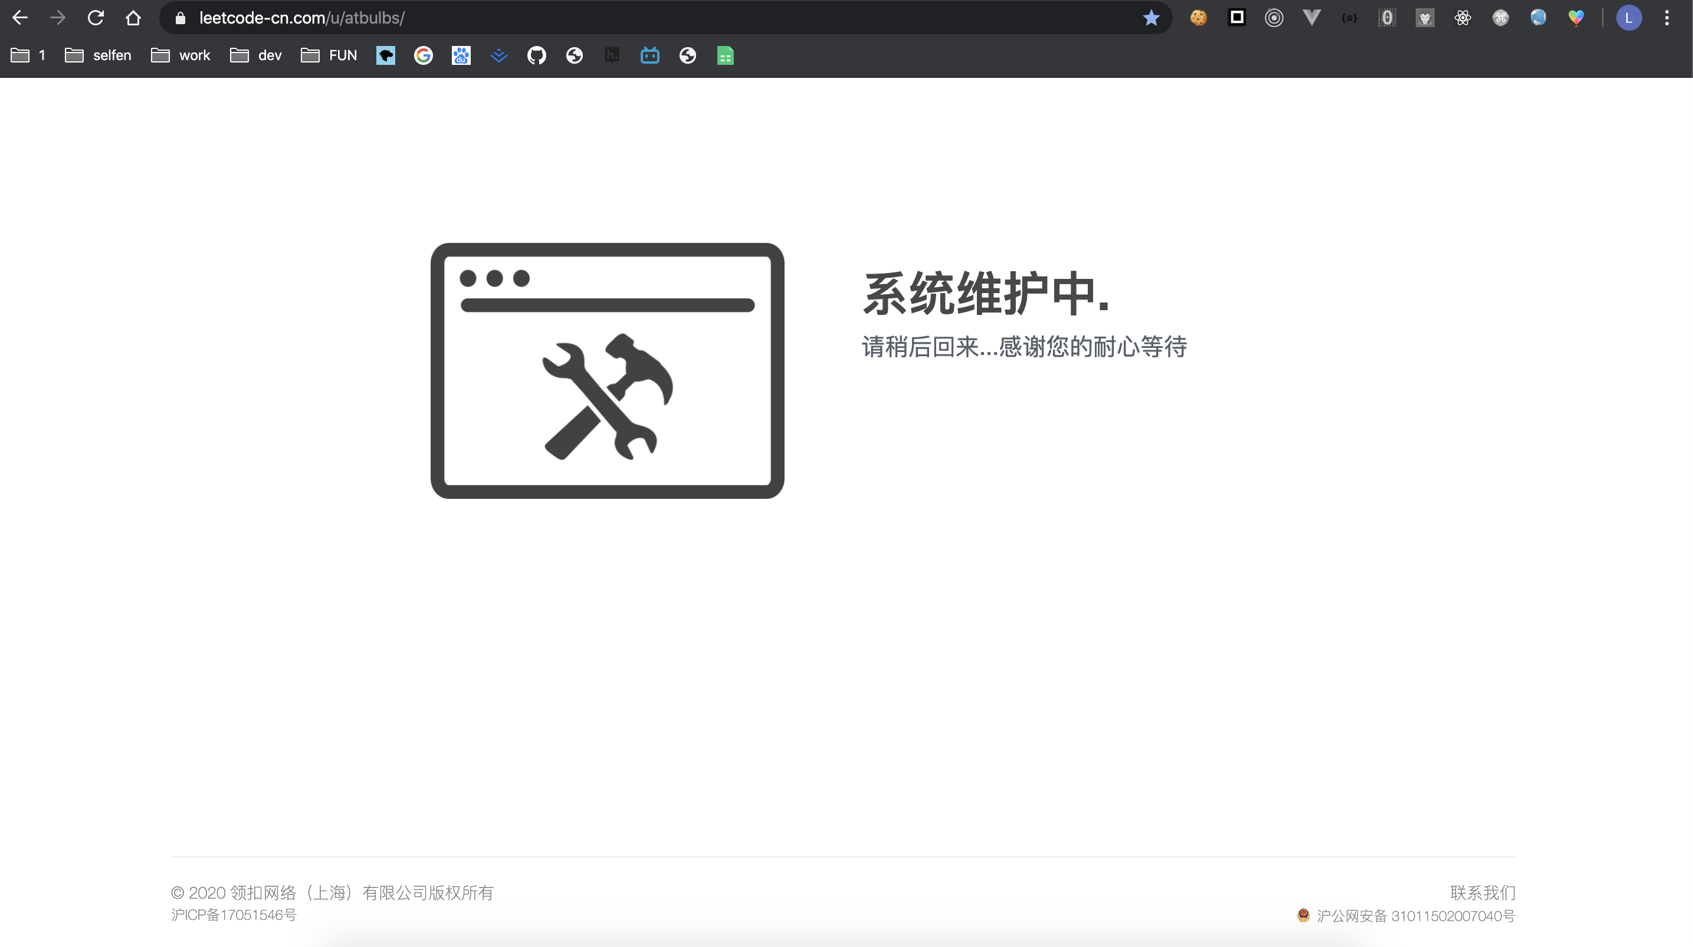Click the page reload button
The height and width of the screenshot is (947, 1693).
click(96, 18)
